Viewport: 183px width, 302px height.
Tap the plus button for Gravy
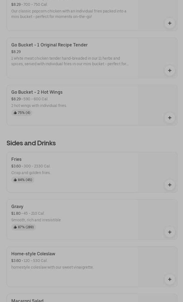point(169,232)
